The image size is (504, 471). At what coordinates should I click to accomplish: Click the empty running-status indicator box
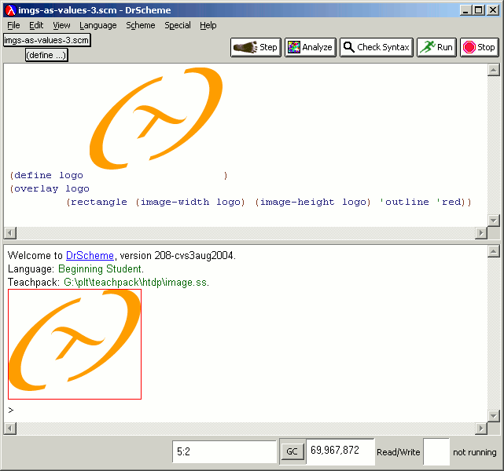436,451
